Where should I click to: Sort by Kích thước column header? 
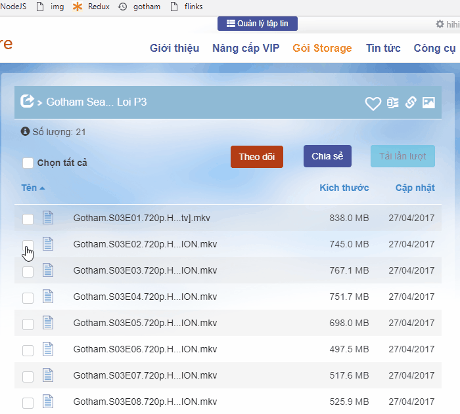(344, 188)
